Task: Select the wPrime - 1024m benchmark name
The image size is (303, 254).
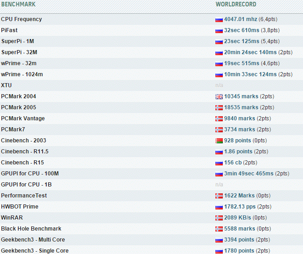Action: point(22,74)
